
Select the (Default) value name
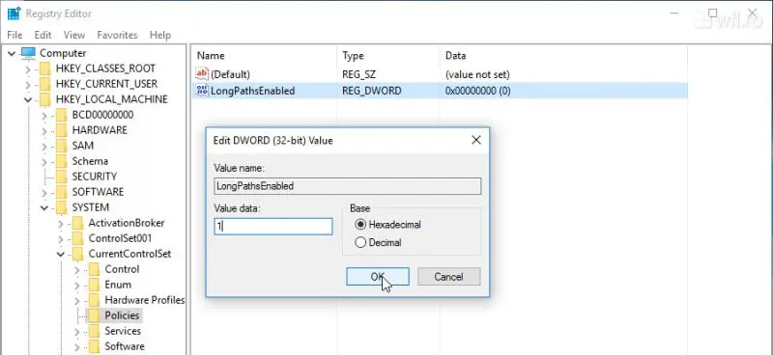pyautogui.click(x=230, y=75)
